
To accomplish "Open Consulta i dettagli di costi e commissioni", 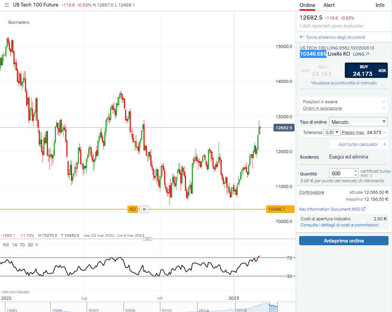I will click(x=339, y=225).
